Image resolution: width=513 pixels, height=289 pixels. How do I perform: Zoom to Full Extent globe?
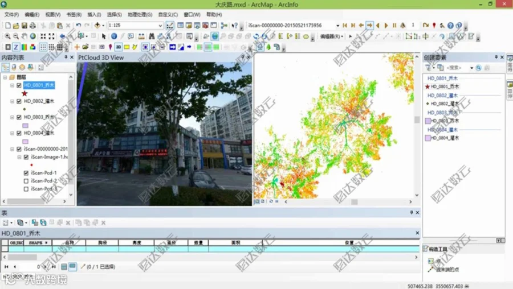32,36
